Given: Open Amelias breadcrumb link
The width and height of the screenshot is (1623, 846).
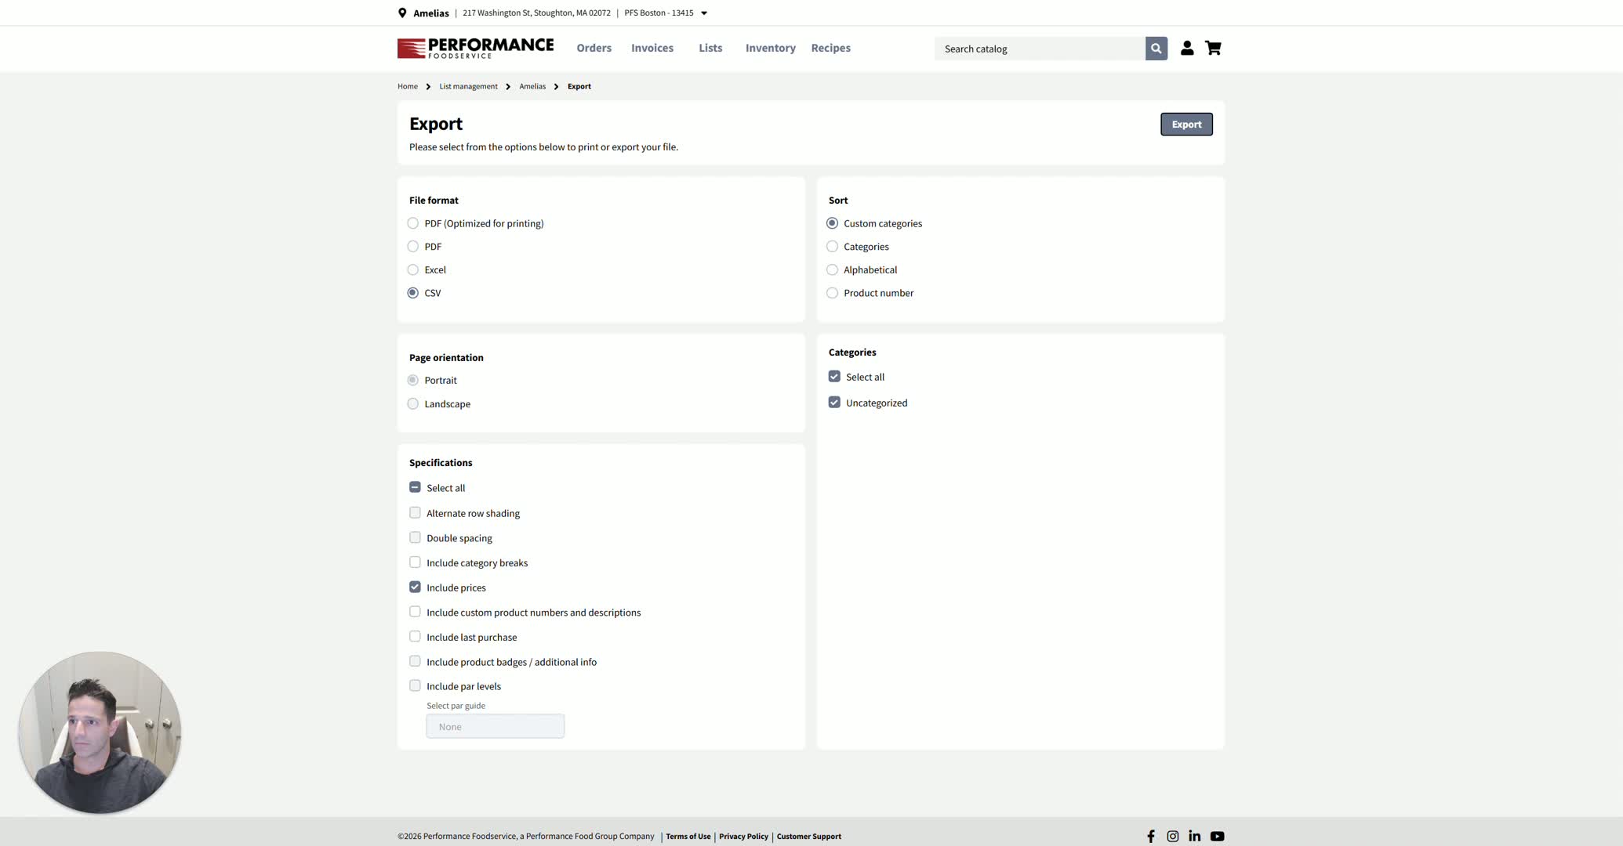Looking at the screenshot, I should point(532,86).
